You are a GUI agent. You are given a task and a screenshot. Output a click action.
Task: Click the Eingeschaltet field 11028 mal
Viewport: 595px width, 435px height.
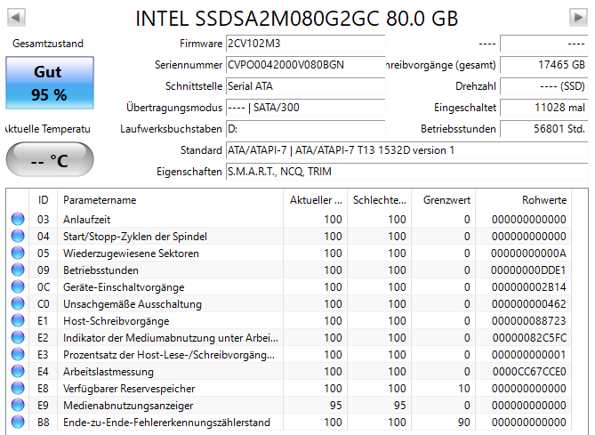pos(544,108)
